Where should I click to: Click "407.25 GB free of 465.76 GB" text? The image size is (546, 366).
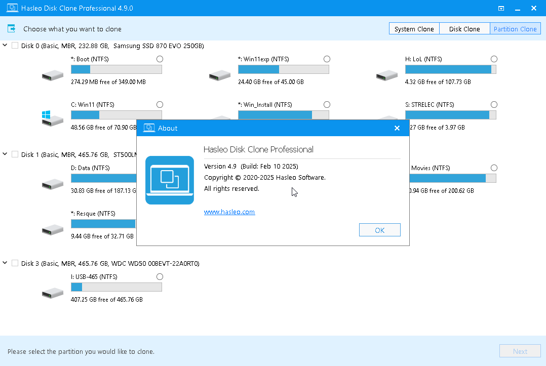(106, 300)
